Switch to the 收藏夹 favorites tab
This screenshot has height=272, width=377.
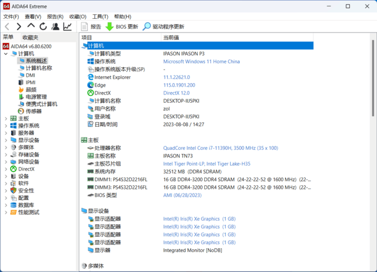click(30, 37)
